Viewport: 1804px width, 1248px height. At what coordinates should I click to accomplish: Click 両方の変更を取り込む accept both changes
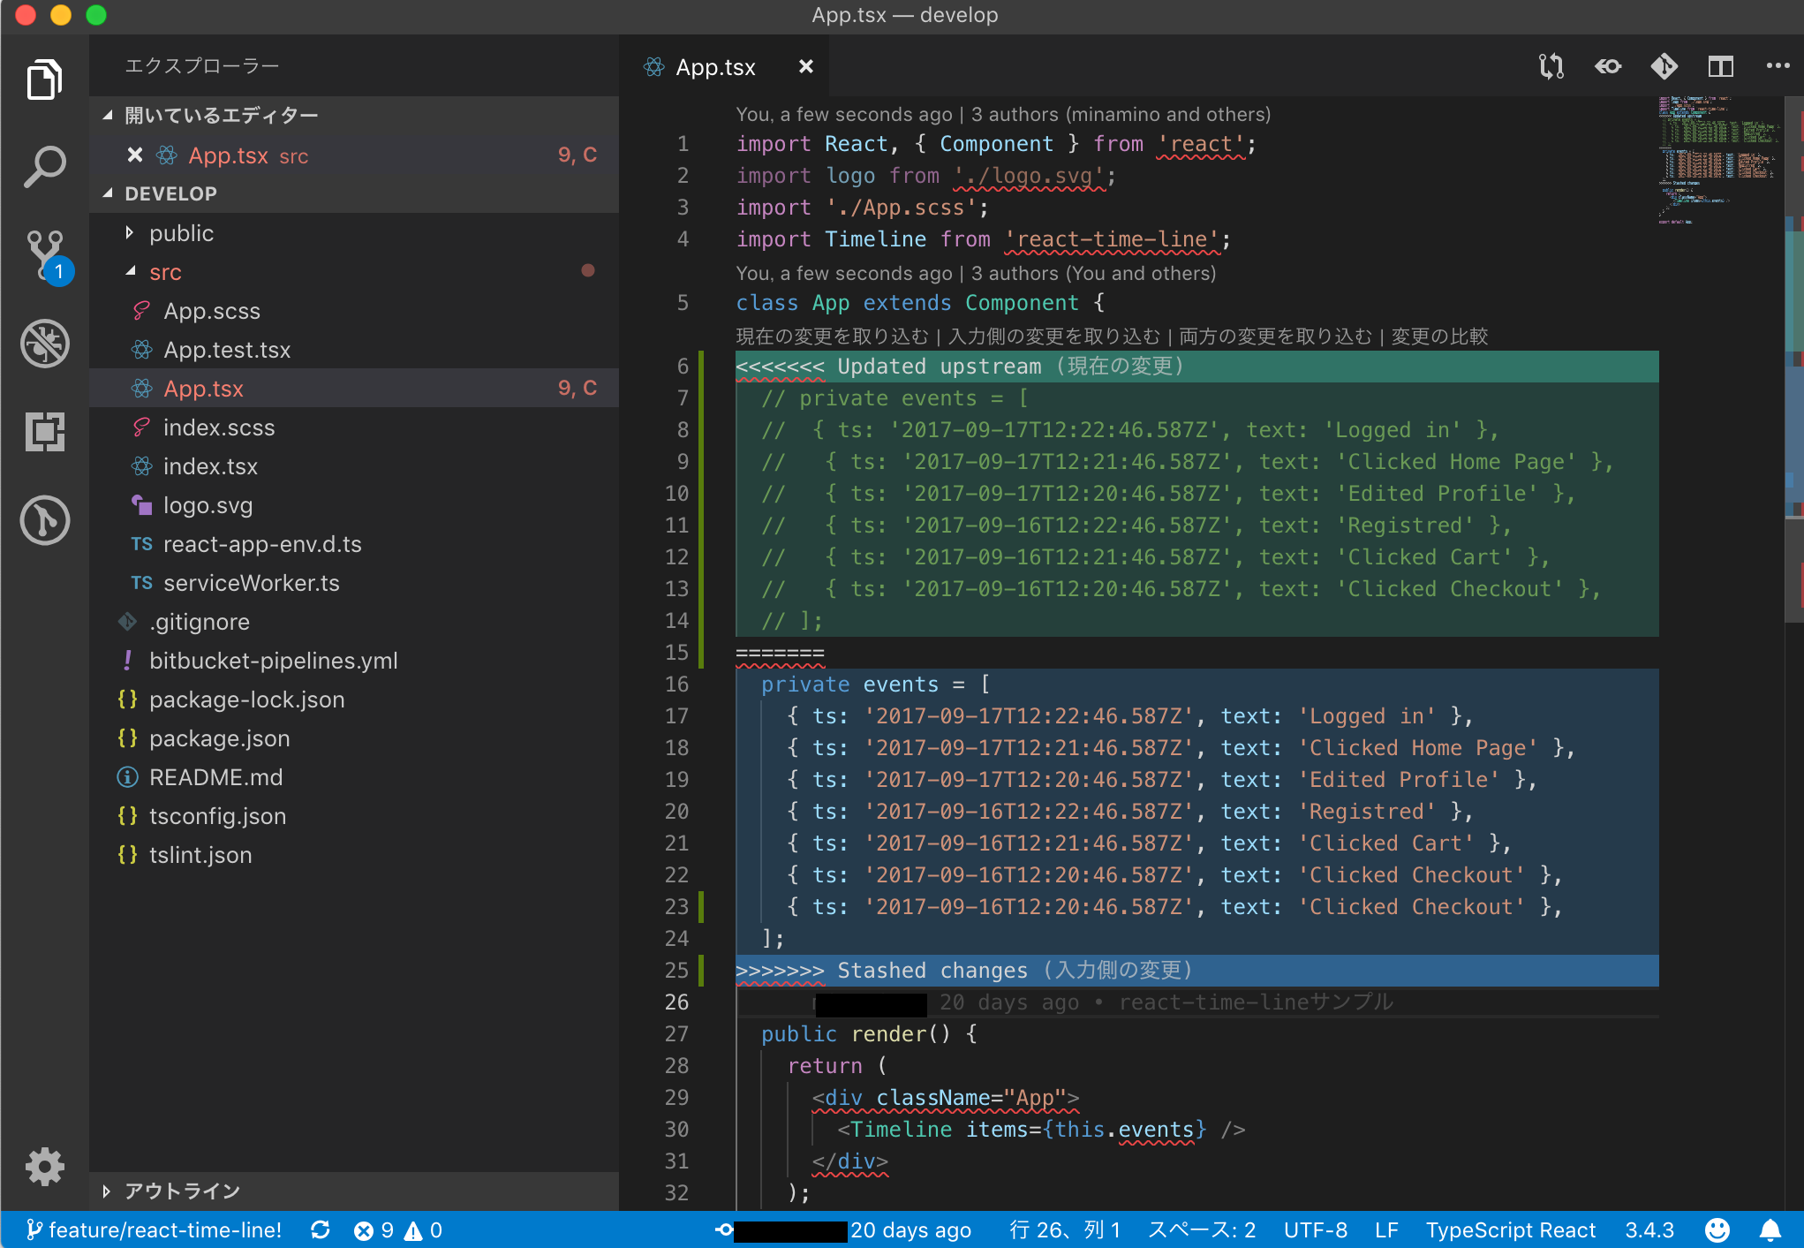(x=1275, y=337)
